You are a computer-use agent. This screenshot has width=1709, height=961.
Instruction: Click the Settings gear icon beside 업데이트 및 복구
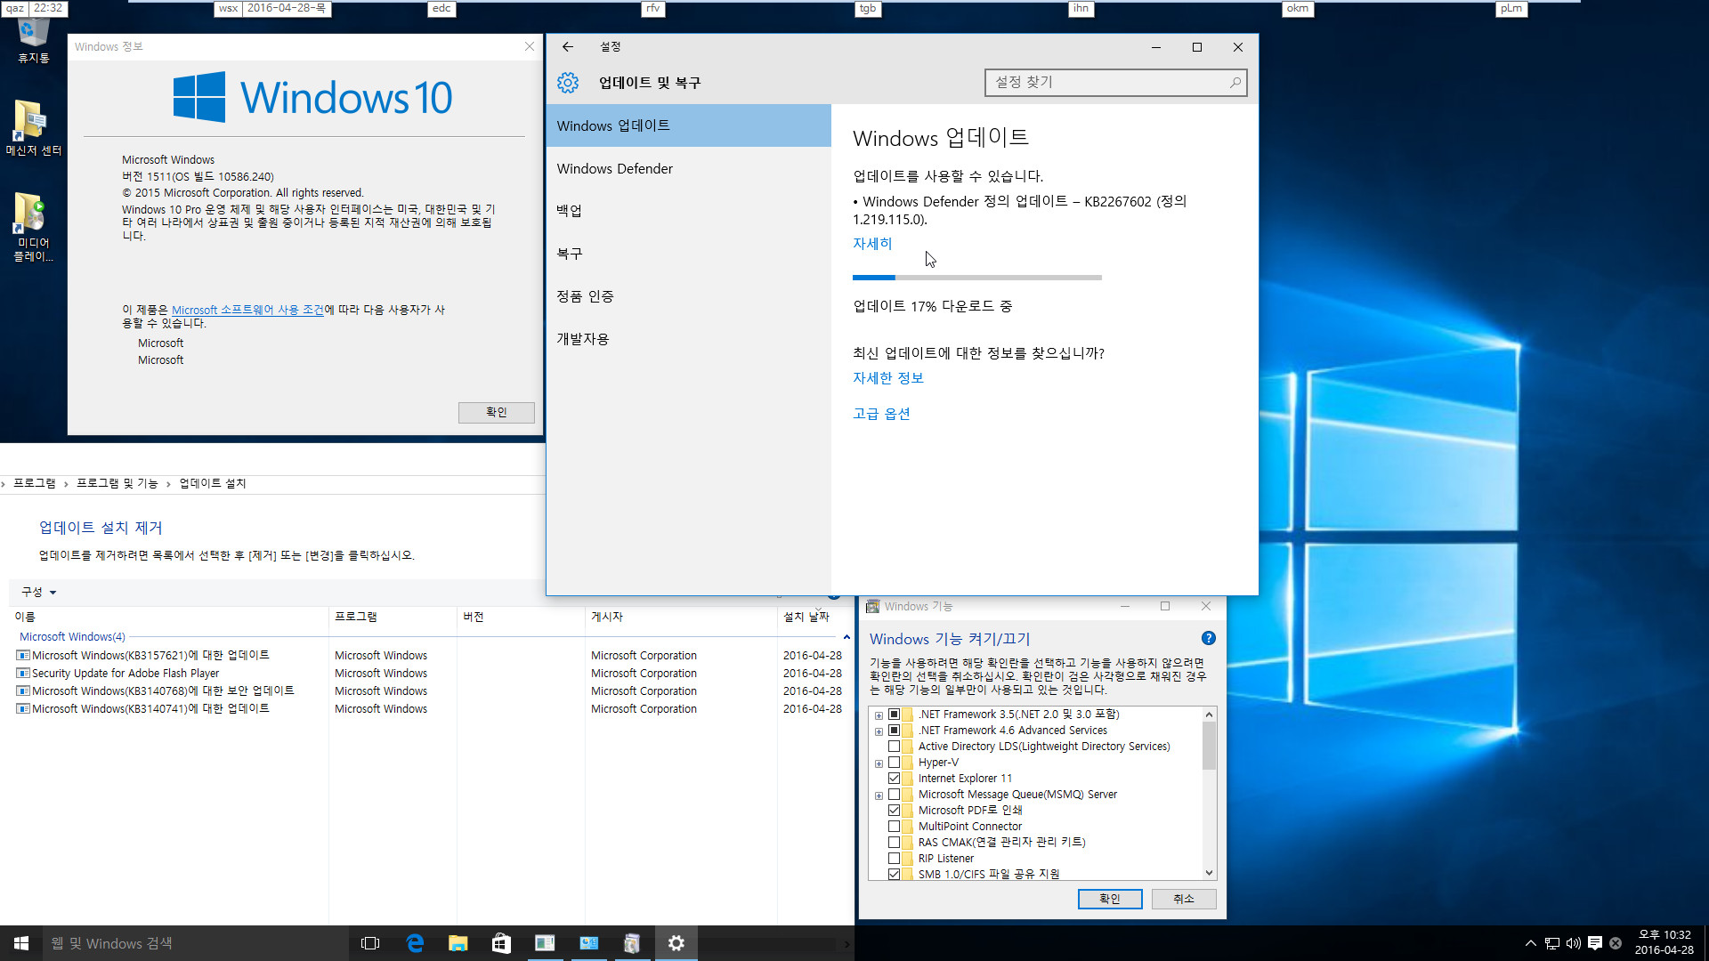568,83
